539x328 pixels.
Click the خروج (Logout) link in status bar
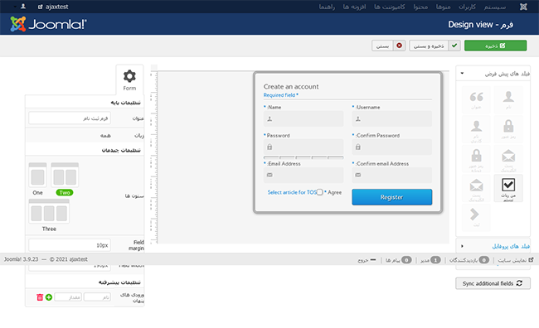pos(367,260)
